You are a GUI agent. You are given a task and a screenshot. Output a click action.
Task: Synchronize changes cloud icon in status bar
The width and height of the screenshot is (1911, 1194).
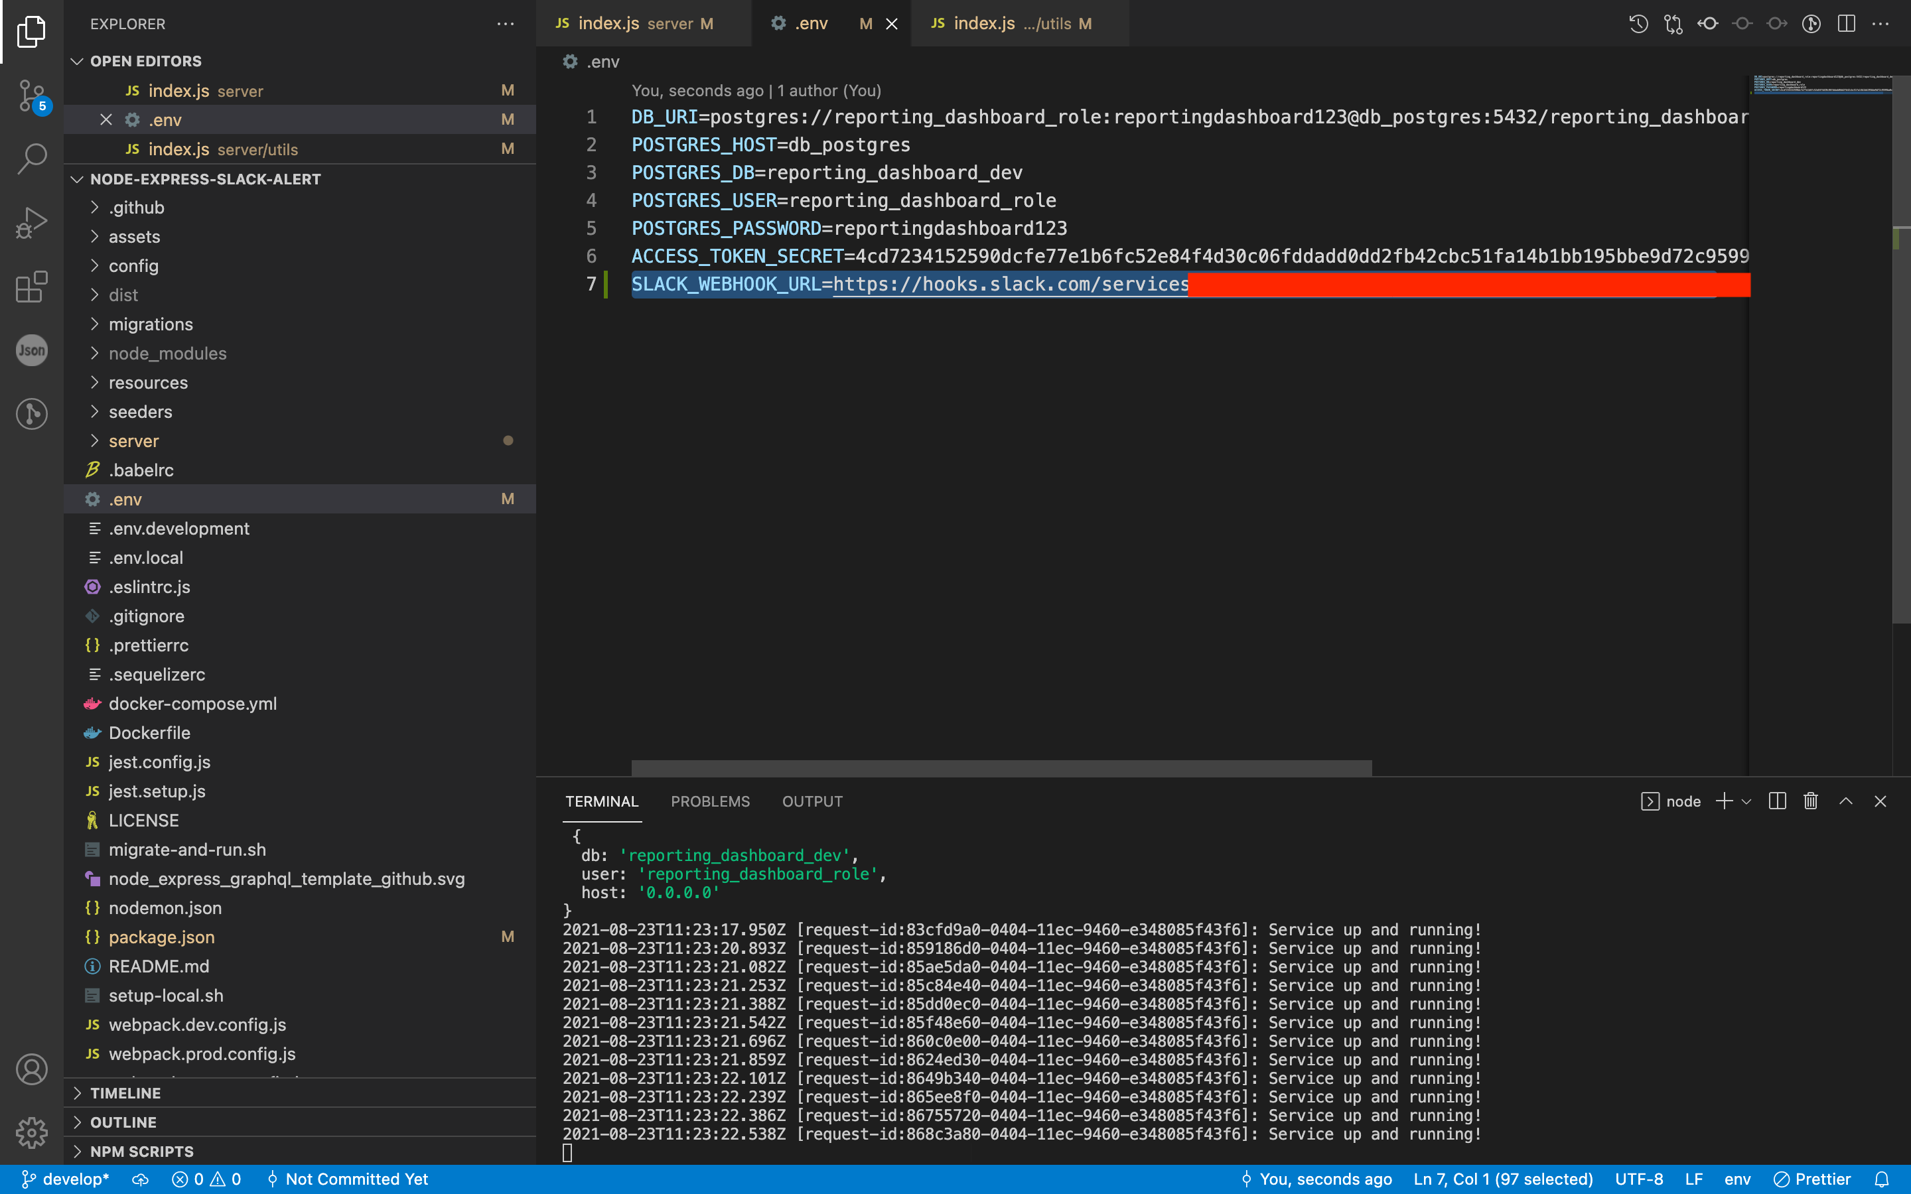click(141, 1179)
